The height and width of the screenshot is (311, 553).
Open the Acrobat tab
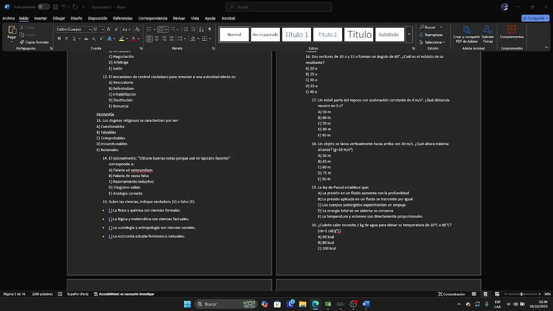click(228, 18)
